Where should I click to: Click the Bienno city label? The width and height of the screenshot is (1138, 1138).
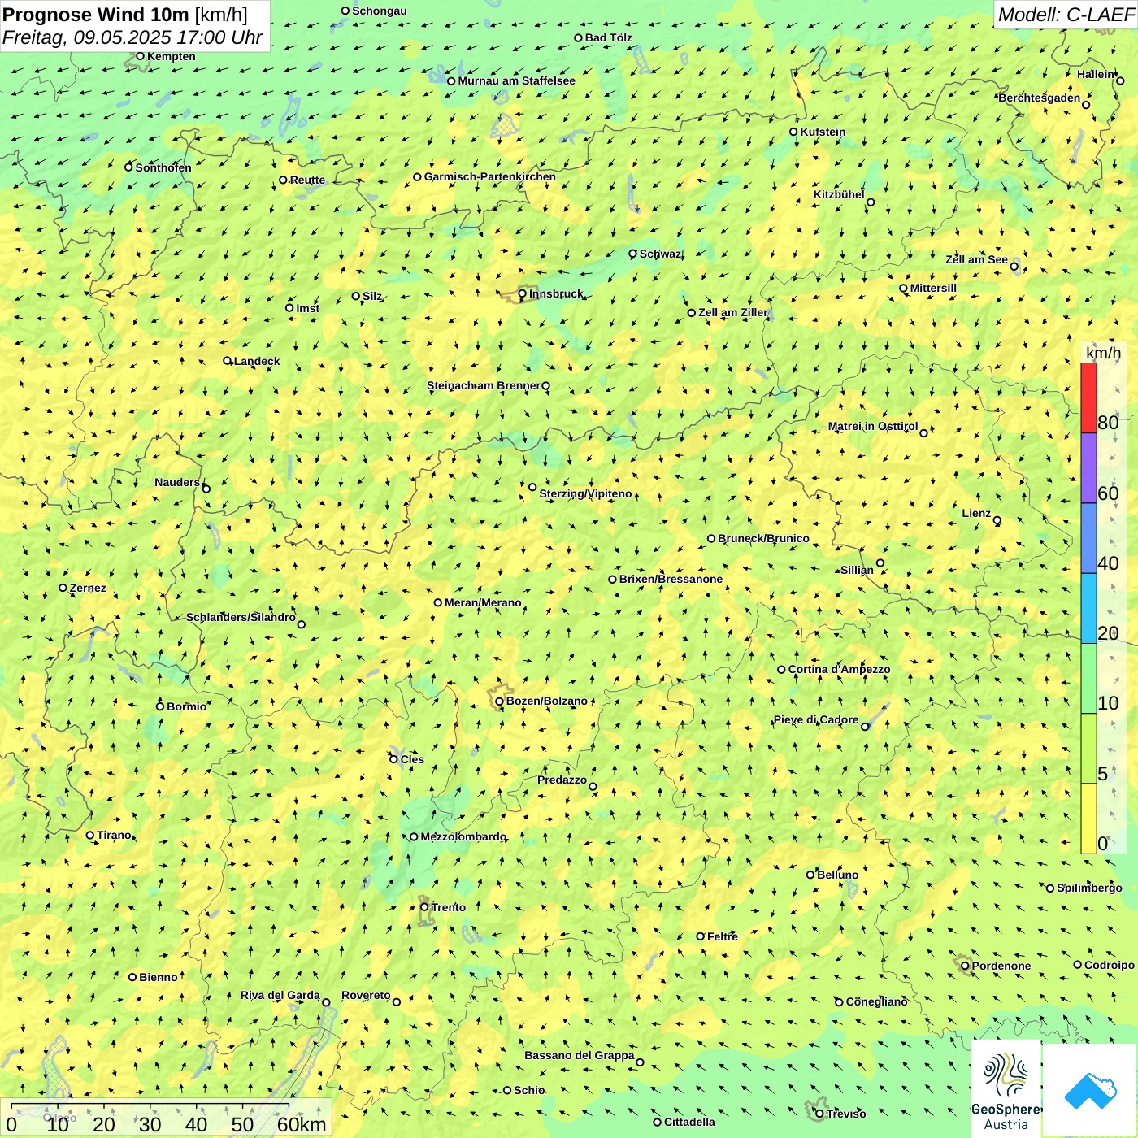(159, 977)
